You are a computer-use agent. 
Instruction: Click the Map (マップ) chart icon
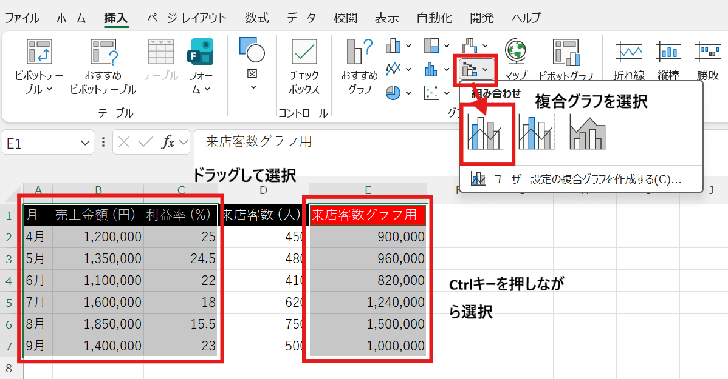coord(515,52)
